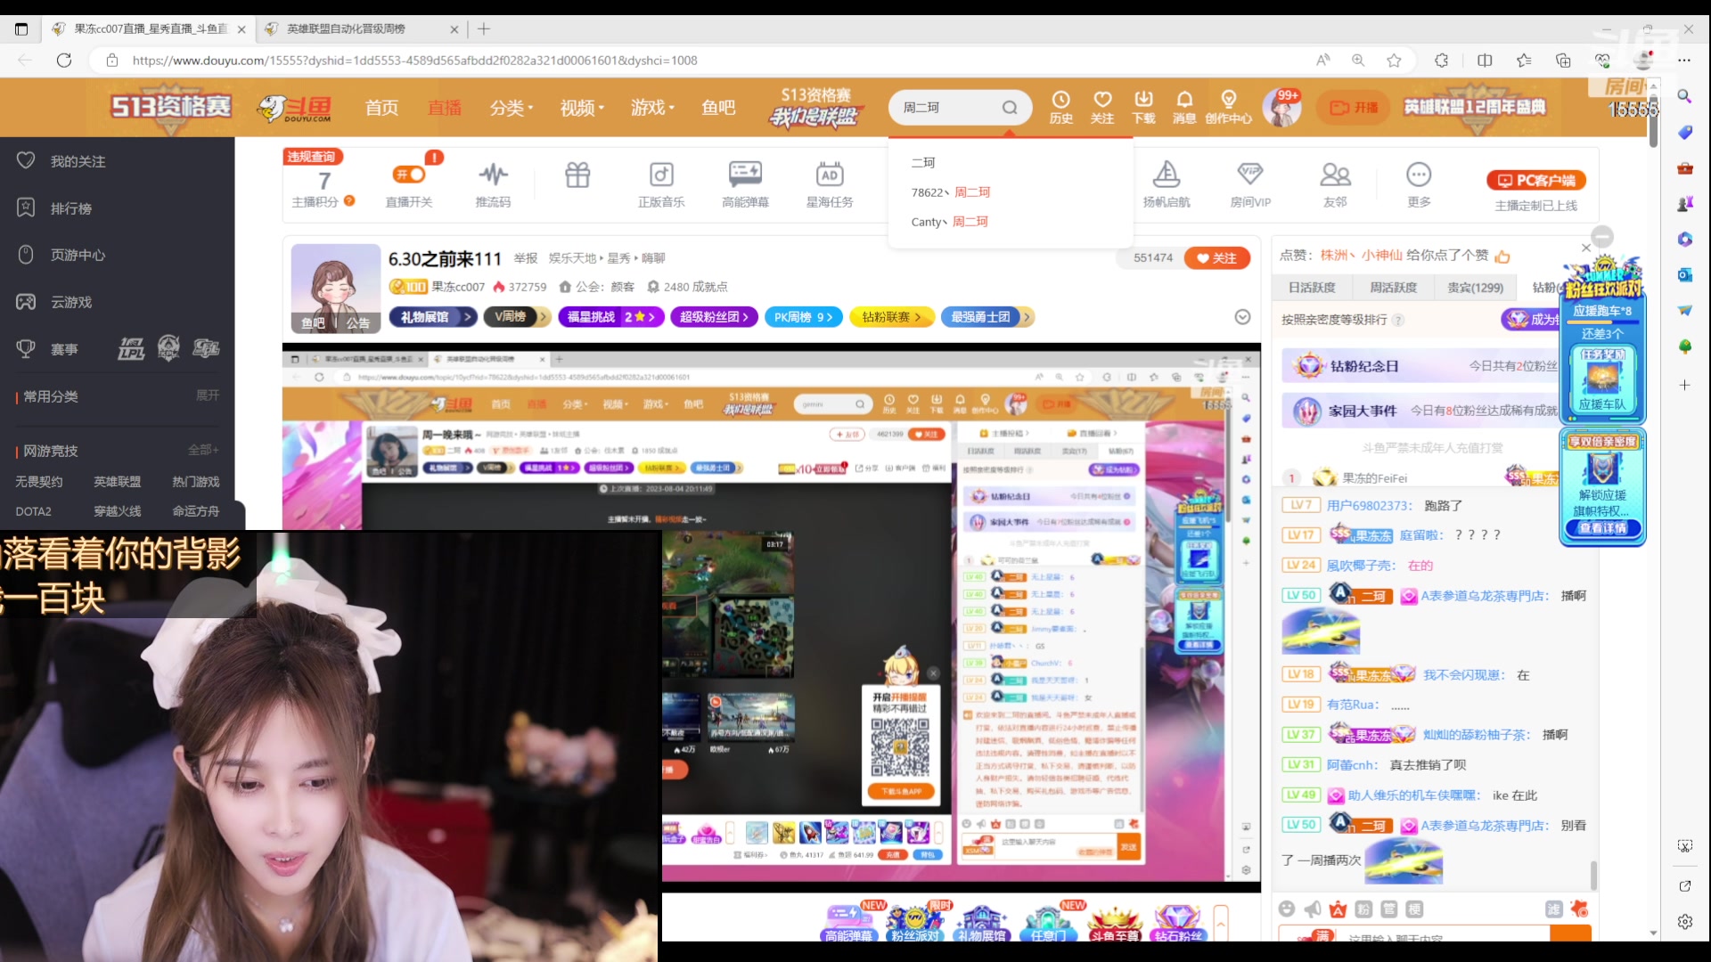This screenshot has width=1711, height=962.
Task: Open the 星海任务 AD icon
Action: click(830, 184)
